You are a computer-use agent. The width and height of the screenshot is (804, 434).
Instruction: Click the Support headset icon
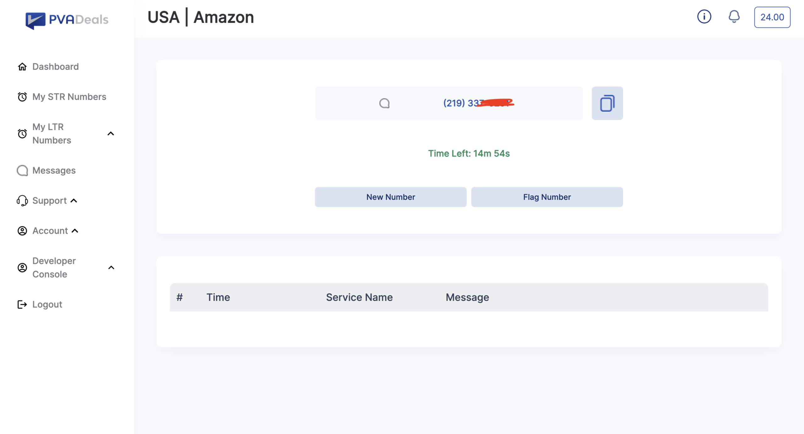(22, 201)
